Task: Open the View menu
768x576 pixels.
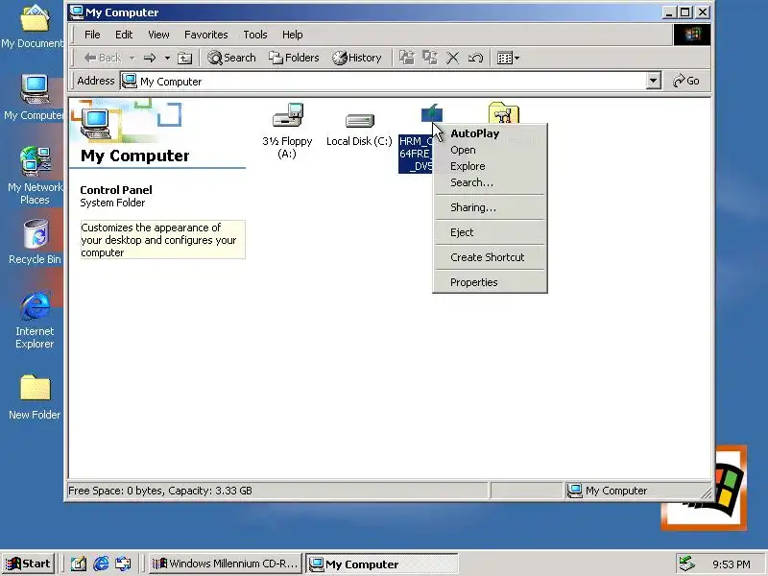Action: (158, 35)
